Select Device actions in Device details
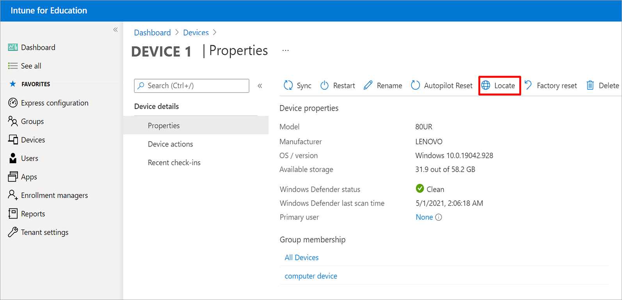Viewport: 622px width, 300px height. 170,144
